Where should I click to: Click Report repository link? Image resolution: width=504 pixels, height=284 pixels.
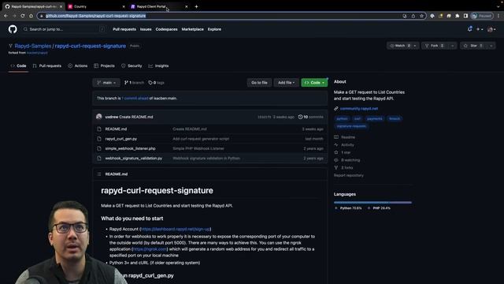(x=348, y=175)
